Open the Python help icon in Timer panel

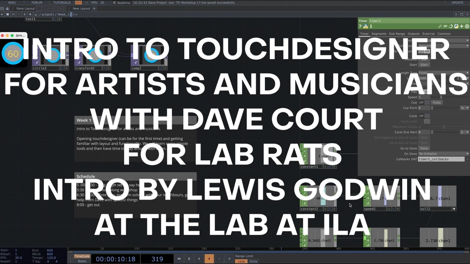(366, 26)
